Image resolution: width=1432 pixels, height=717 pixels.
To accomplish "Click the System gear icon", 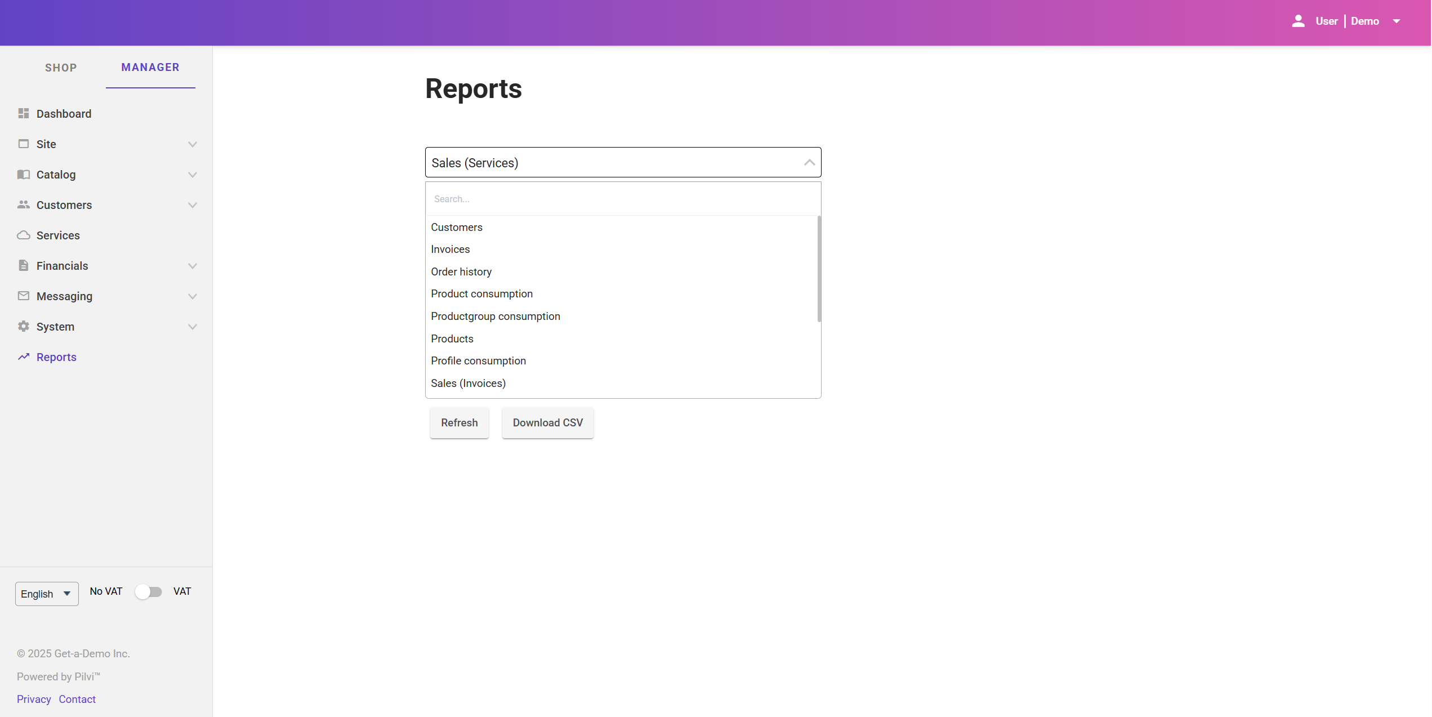I will point(23,326).
